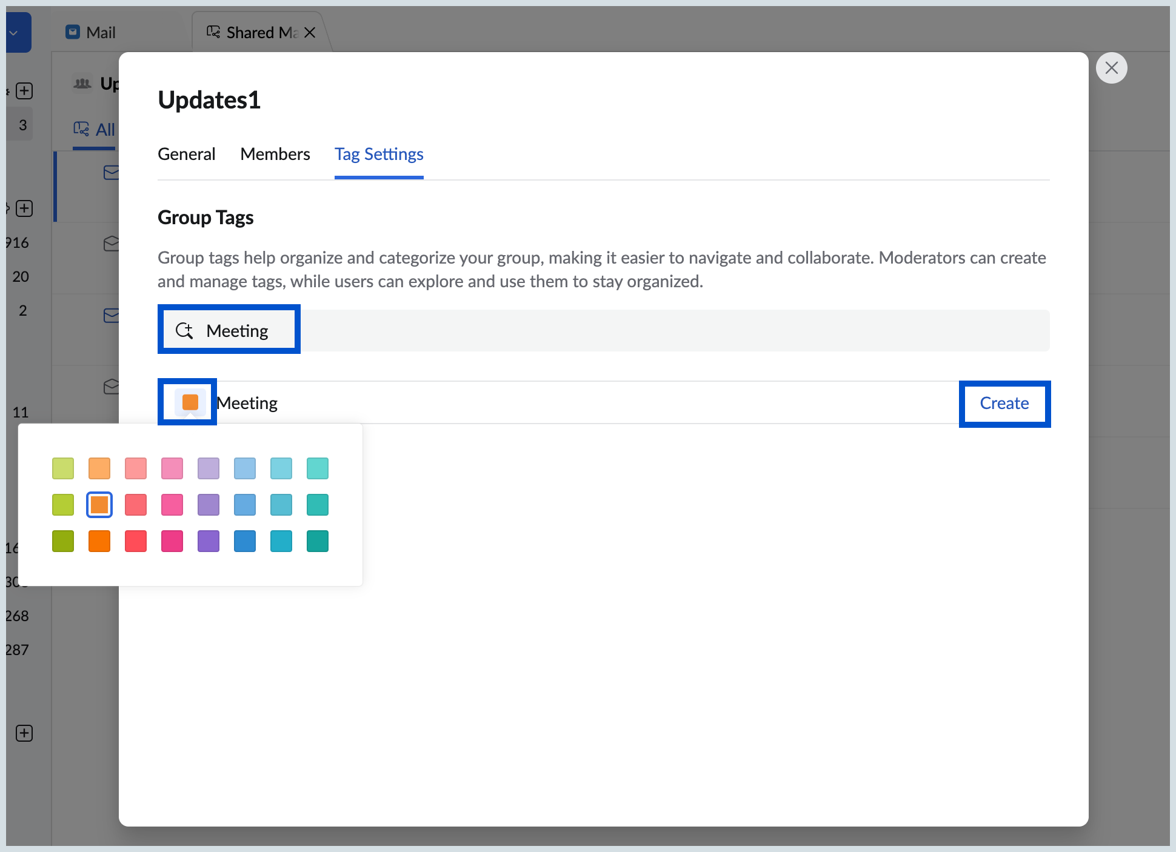Click the sidebar count 11

pos(21,413)
